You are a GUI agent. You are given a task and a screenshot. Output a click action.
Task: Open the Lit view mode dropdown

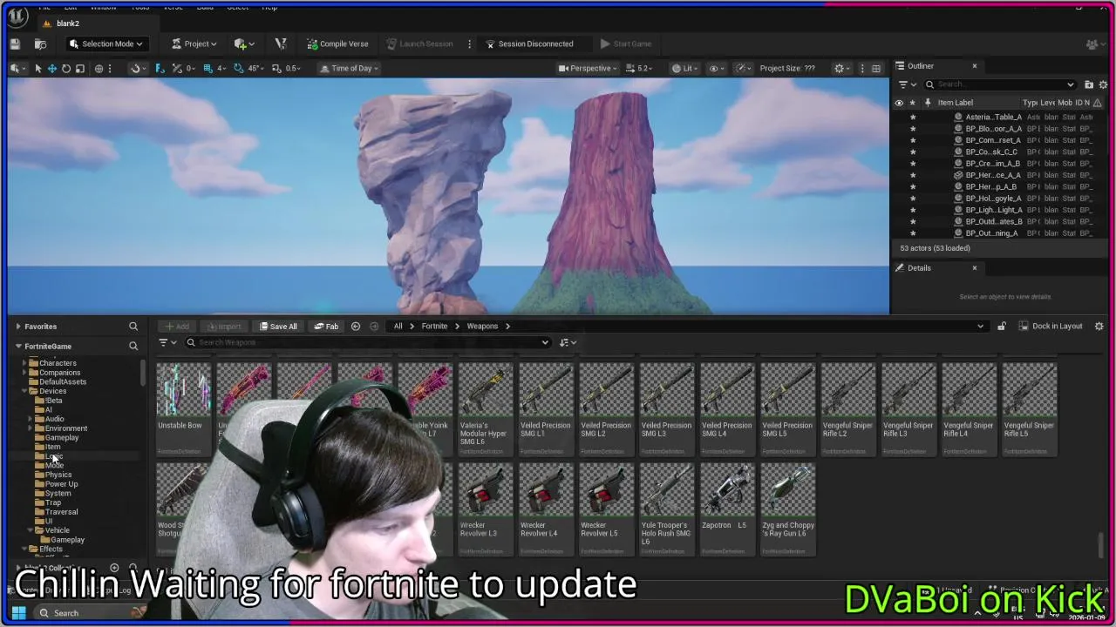[685, 68]
